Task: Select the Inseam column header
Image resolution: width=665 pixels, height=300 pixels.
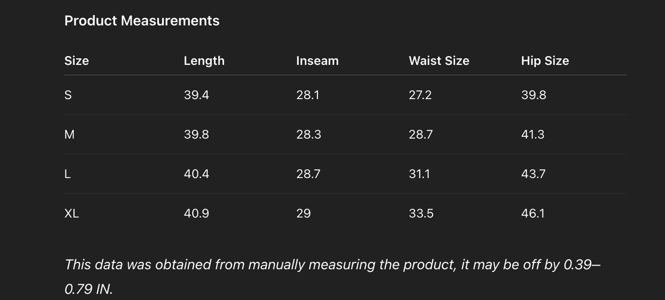Action: pyautogui.click(x=317, y=61)
